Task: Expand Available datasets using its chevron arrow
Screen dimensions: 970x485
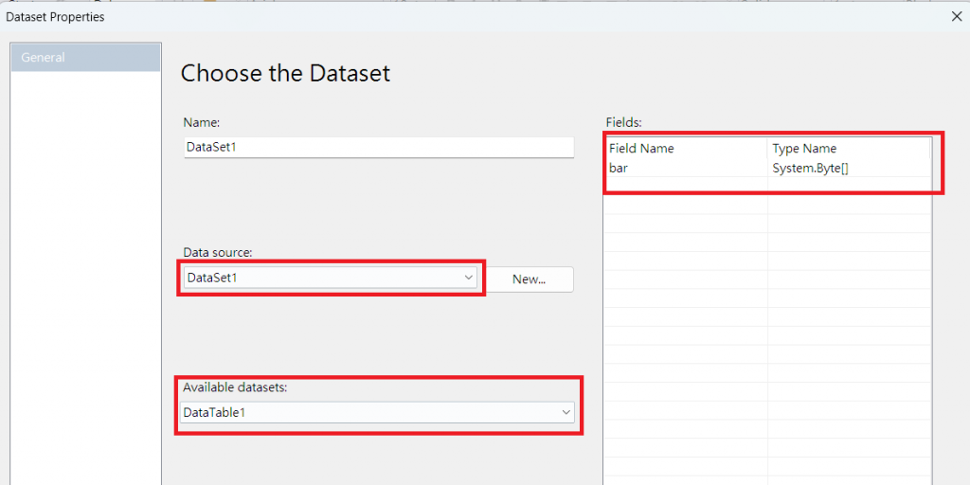Action: (x=566, y=412)
